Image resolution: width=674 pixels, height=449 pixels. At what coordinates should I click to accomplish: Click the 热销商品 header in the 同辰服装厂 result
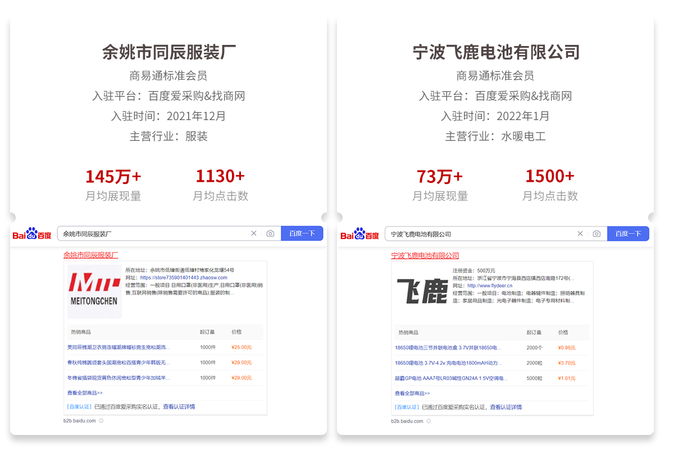(80, 332)
